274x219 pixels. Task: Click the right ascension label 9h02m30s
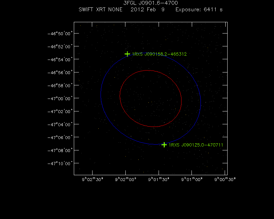(93, 179)
